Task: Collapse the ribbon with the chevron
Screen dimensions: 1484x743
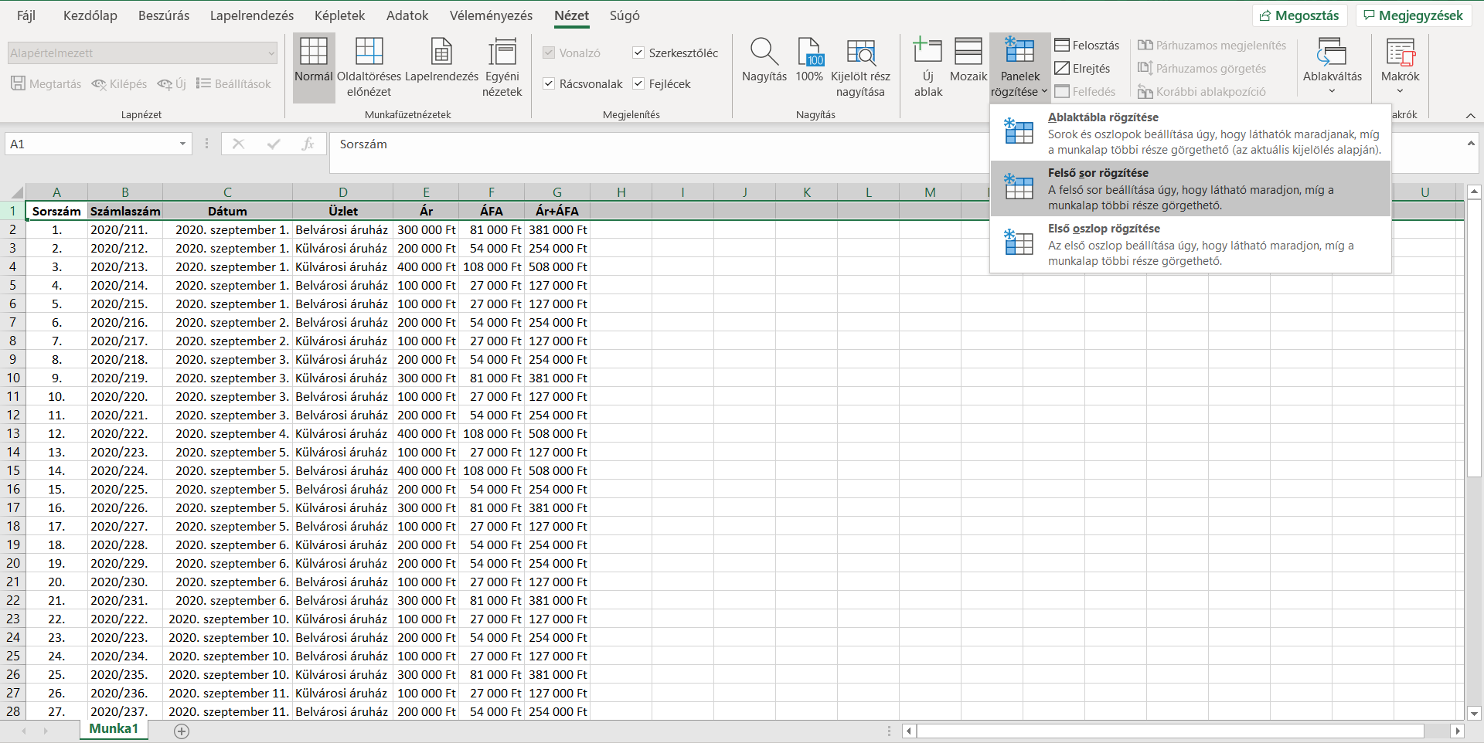Action: [x=1470, y=115]
